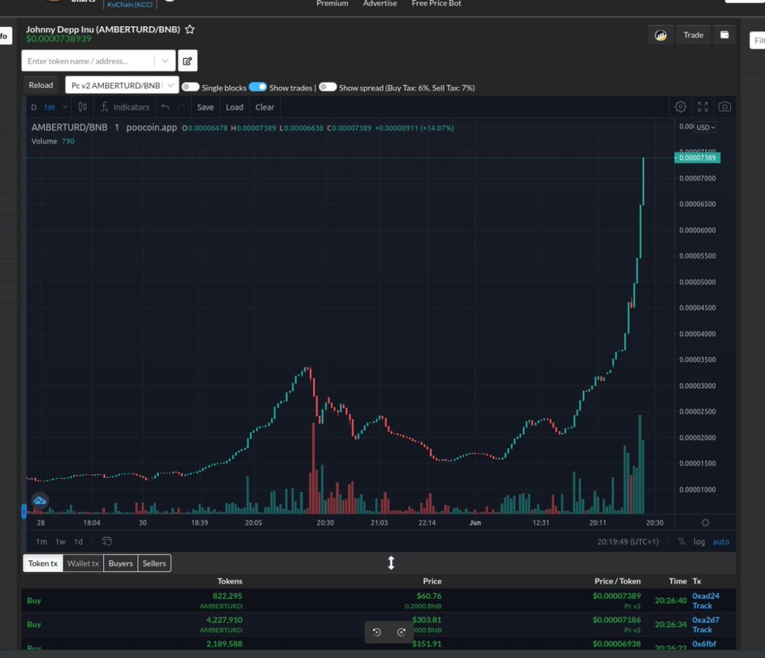
Task: Open the token name search dropdown arrow
Action: tap(164, 61)
